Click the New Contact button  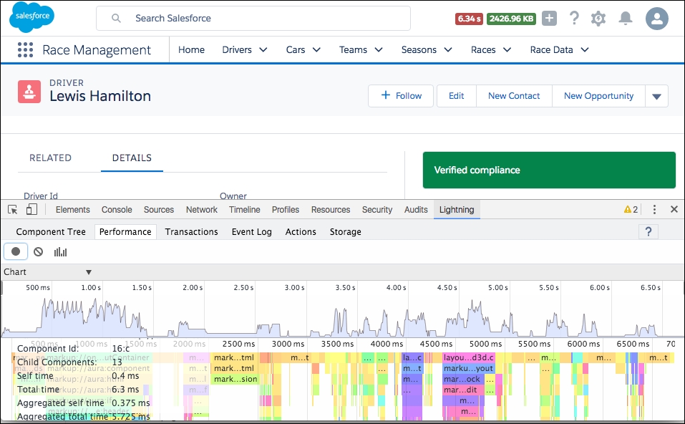(x=514, y=96)
